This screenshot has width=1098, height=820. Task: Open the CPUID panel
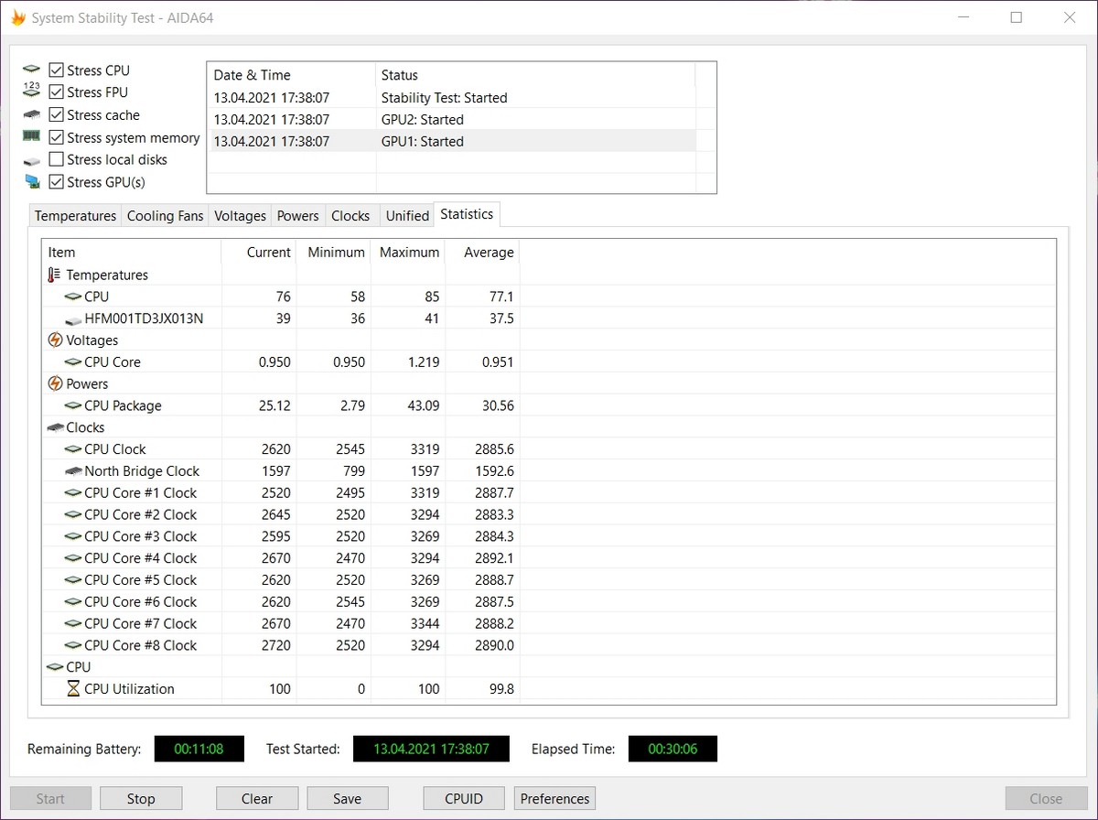point(464,799)
